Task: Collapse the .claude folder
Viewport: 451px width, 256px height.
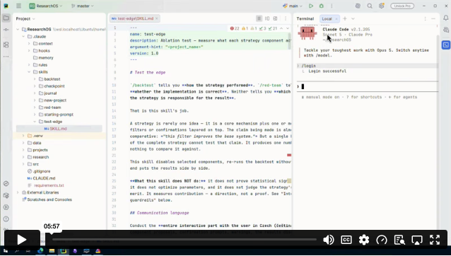Action: (23, 37)
